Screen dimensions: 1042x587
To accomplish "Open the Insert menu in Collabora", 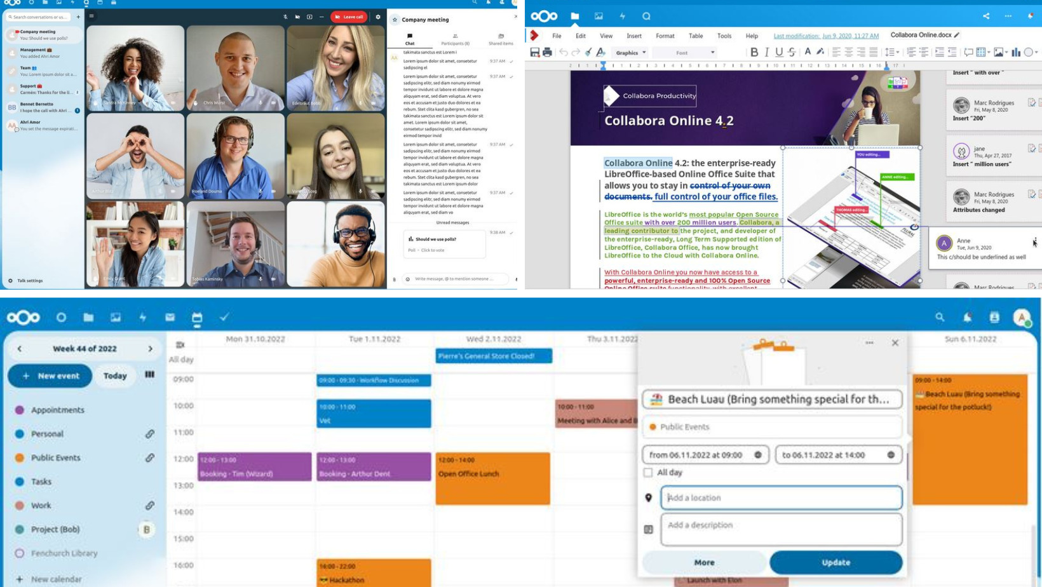I will [634, 36].
